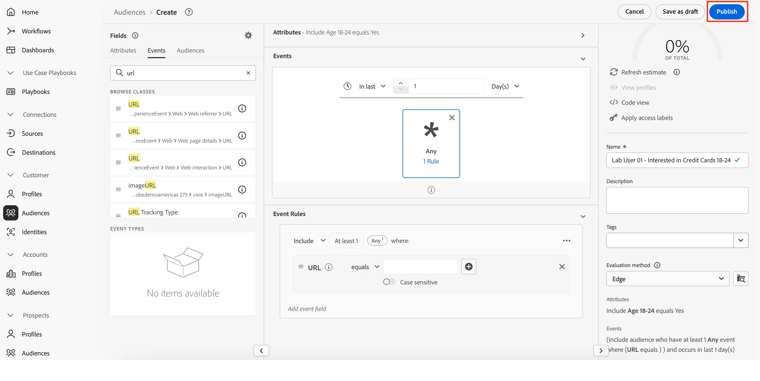Open the Edge evaluation method dropdown
Image resolution: width=760 pixels, height=381 pixels.
667,279
